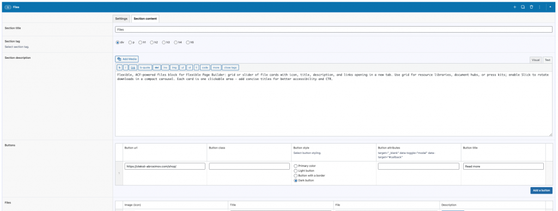The height and width of the screenshot is (211, 558).
Task: Click the del strikethrough quicktag
Action: click(x=156, y=67)
